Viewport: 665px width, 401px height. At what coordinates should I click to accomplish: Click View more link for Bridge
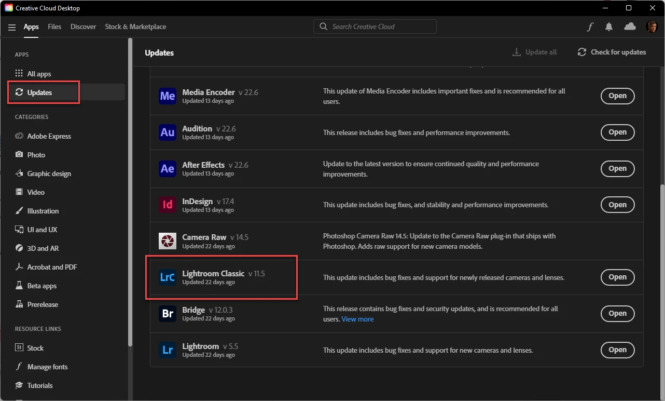point(357,319)
